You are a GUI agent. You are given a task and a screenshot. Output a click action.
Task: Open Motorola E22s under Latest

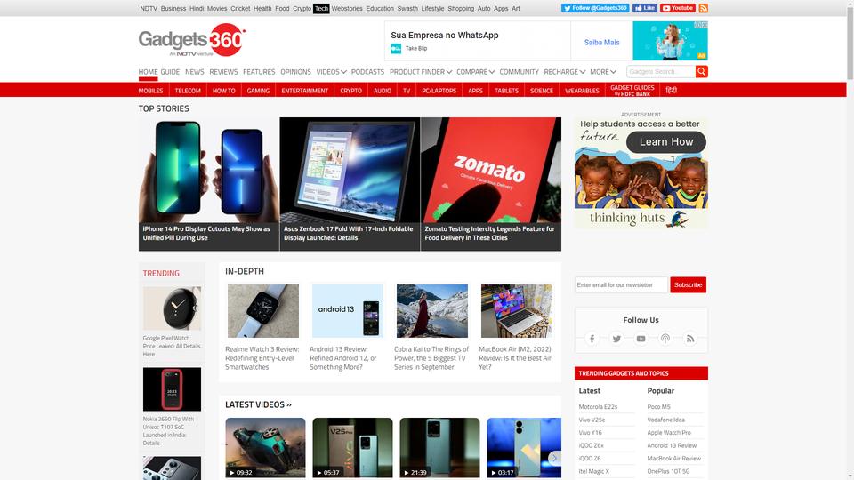tap(598, 406)
